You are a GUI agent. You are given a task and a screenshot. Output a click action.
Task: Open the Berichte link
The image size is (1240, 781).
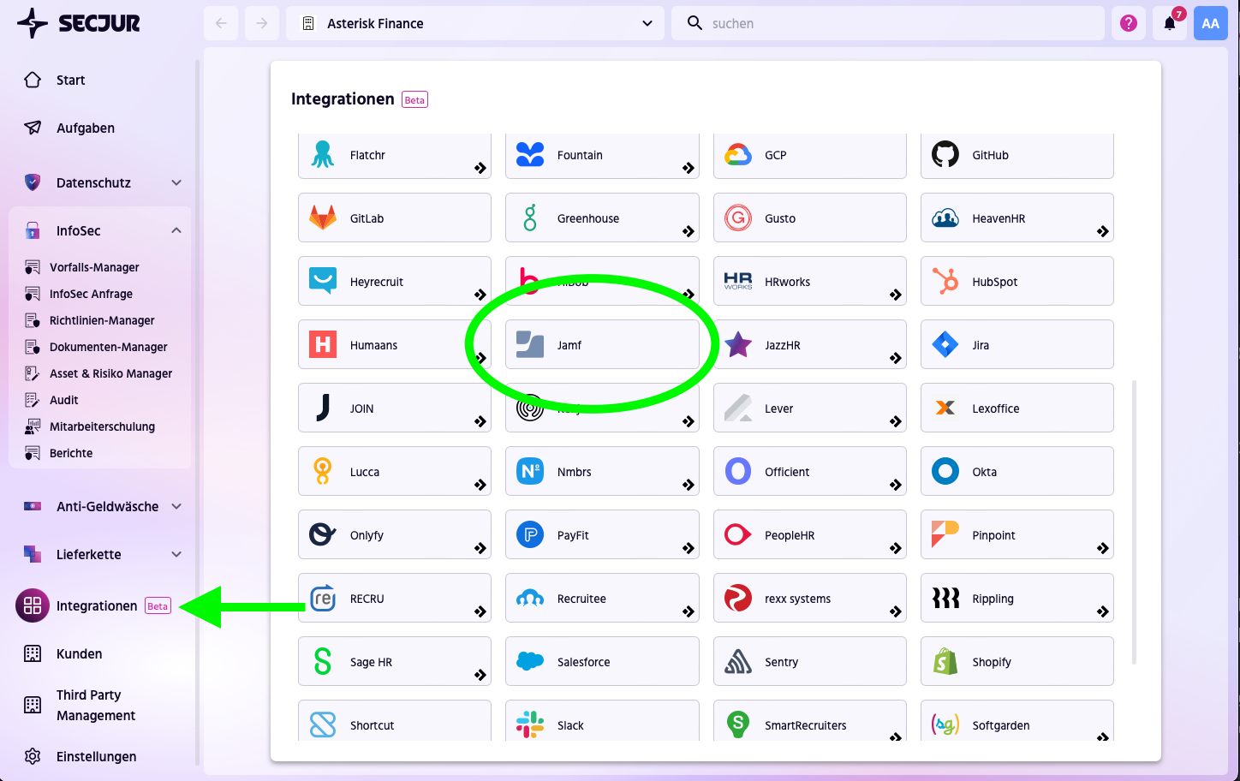(x=71, y=453)
